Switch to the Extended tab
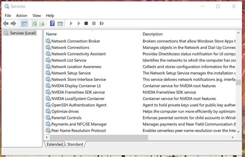 [55, 144]
